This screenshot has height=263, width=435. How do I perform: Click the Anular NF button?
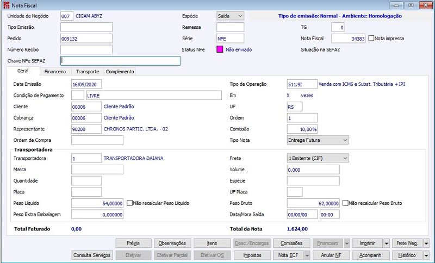pos(331,255)
